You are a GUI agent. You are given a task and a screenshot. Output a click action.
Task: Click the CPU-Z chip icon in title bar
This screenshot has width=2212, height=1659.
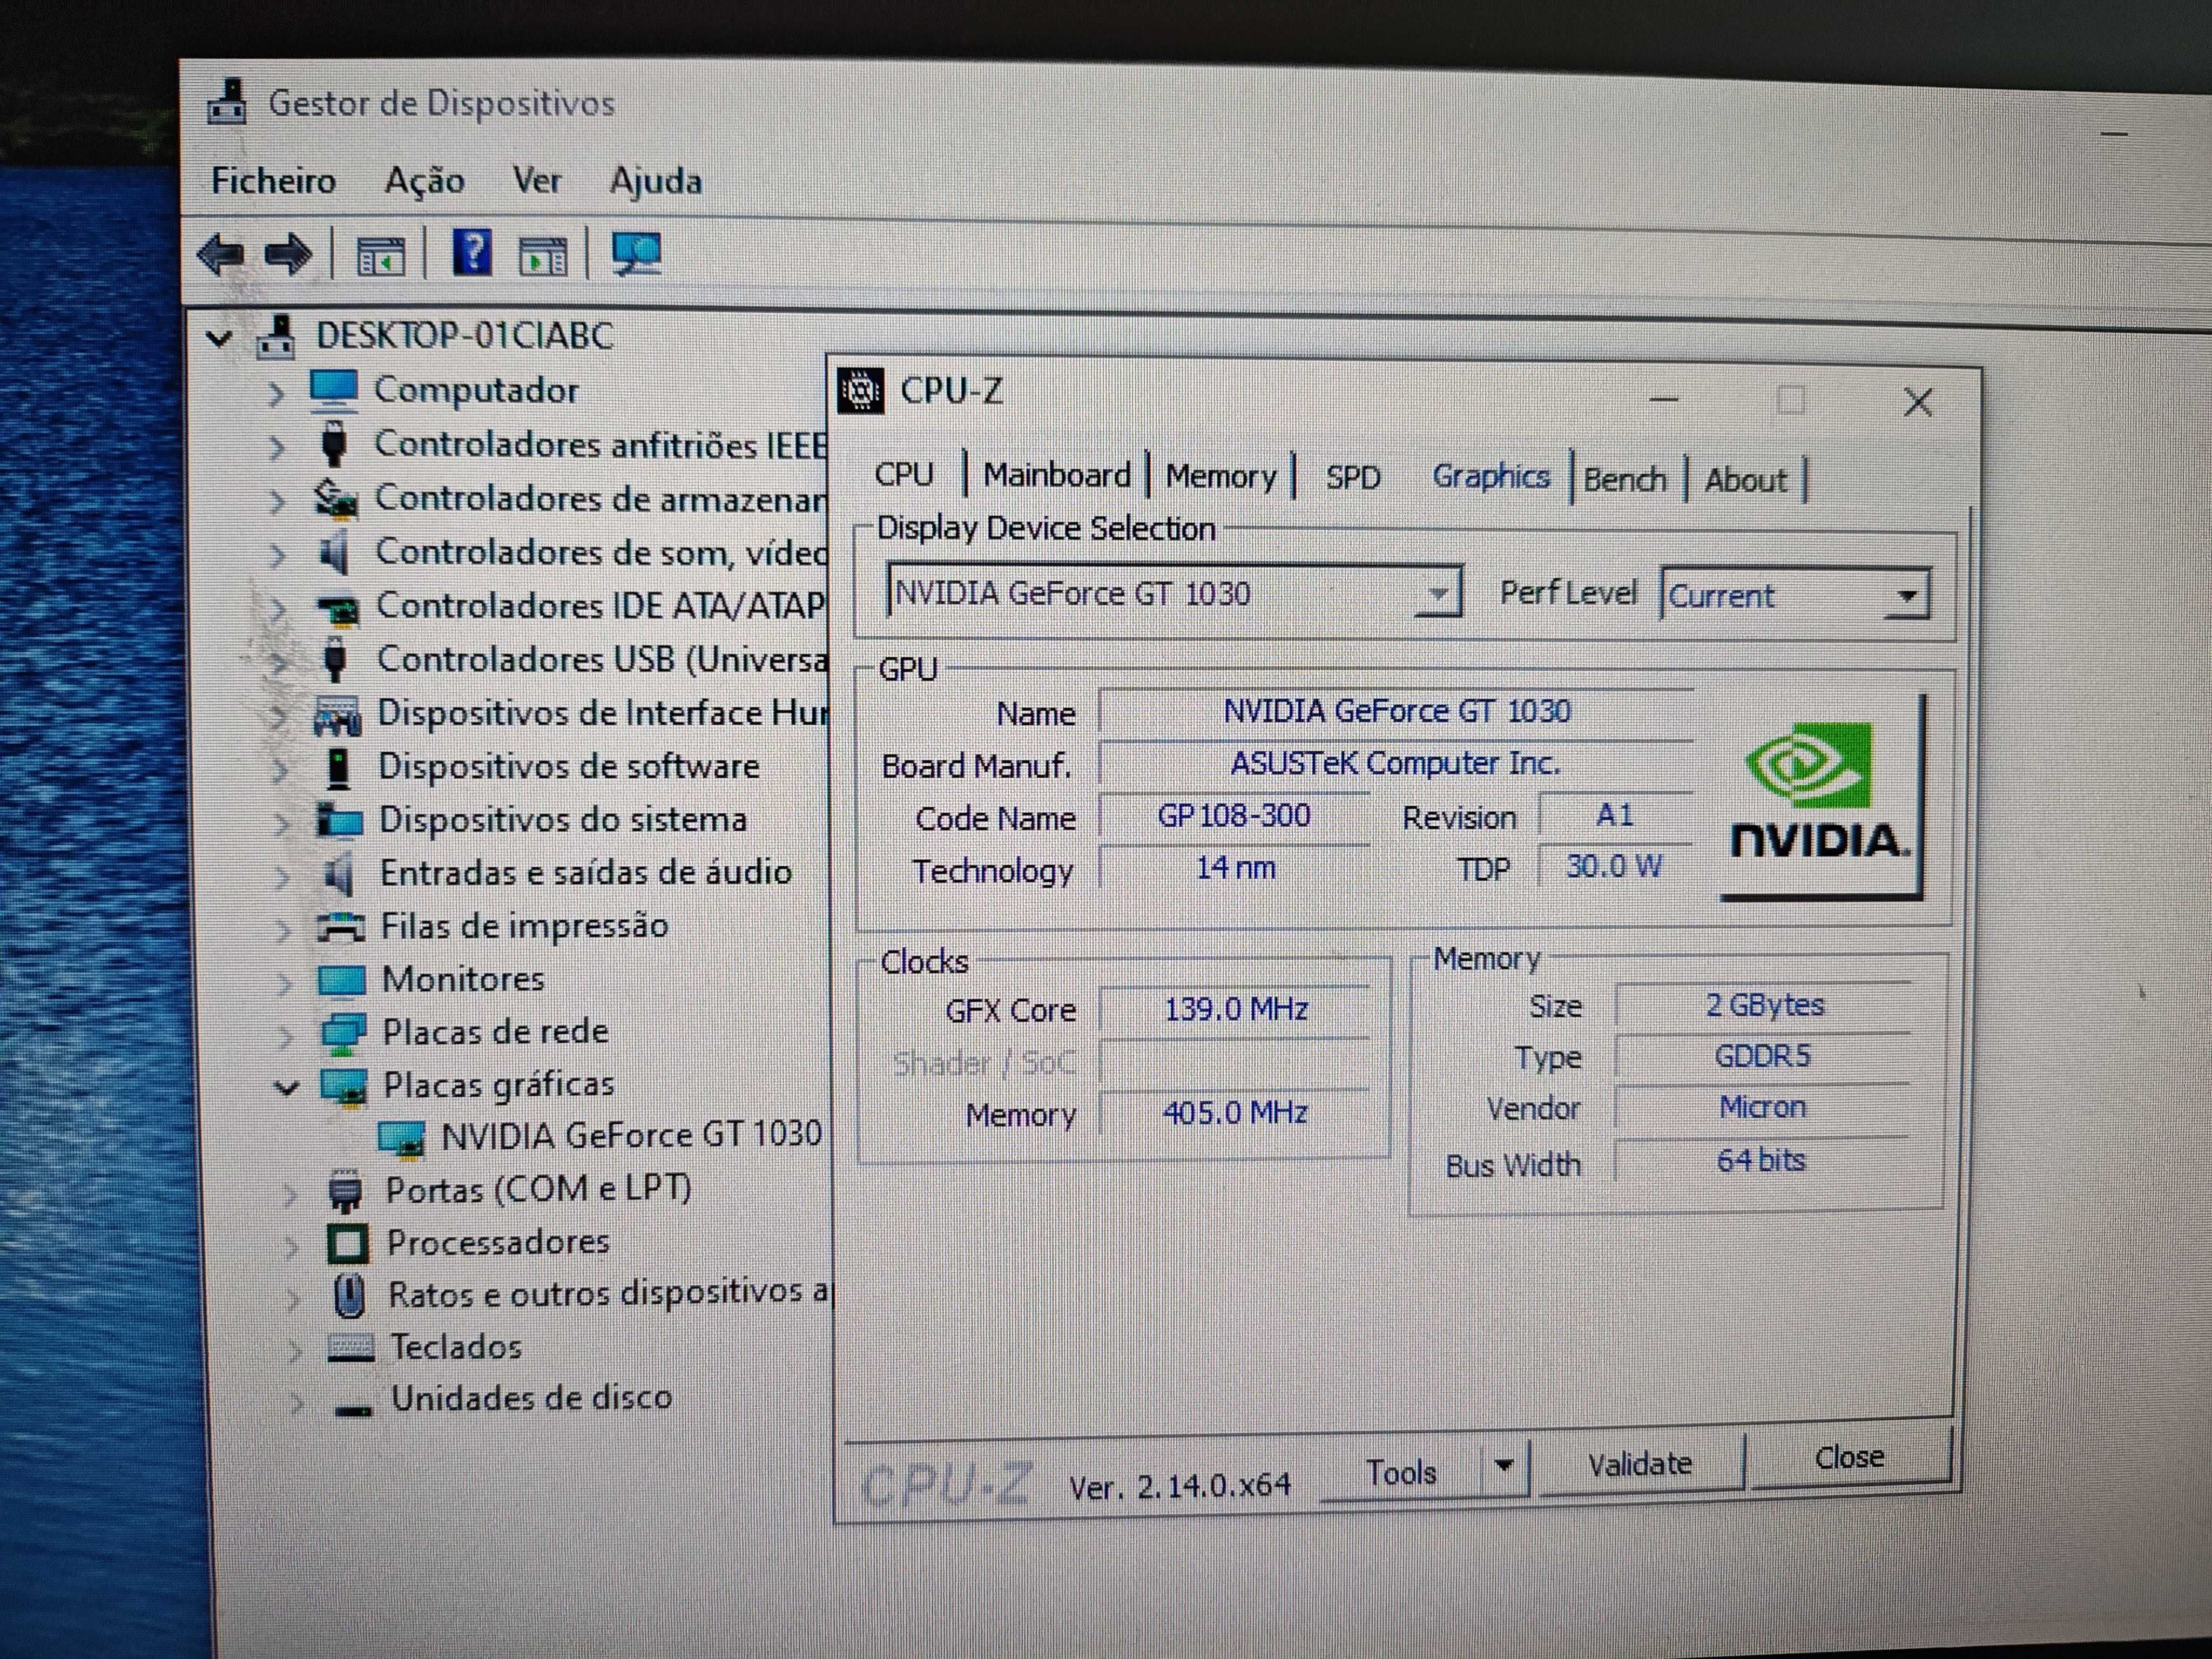coord(861,391)
